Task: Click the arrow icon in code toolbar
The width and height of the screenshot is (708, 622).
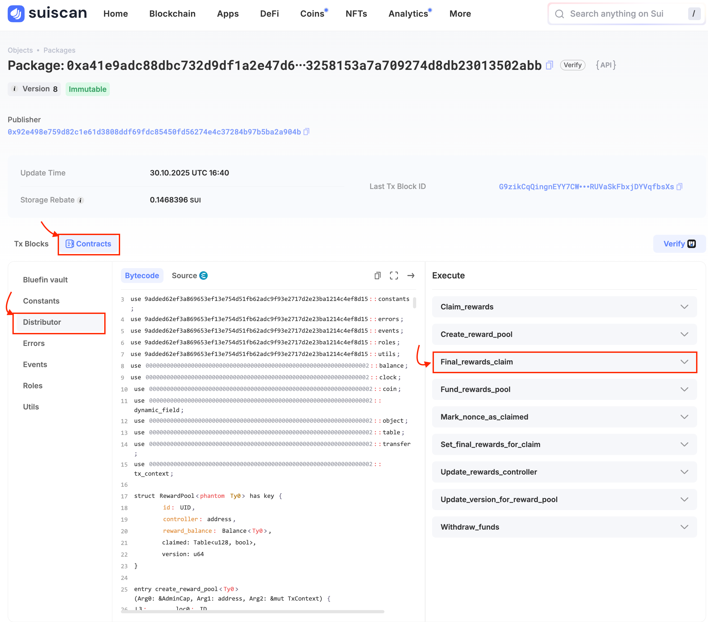Action: (411, 276)
